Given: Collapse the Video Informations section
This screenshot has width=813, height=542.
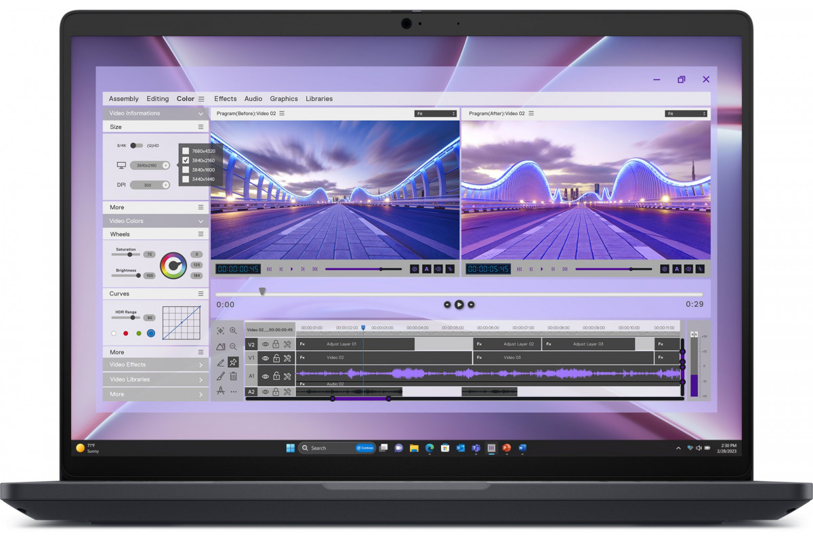Looking at the screenshot, I should coord(201,114).
